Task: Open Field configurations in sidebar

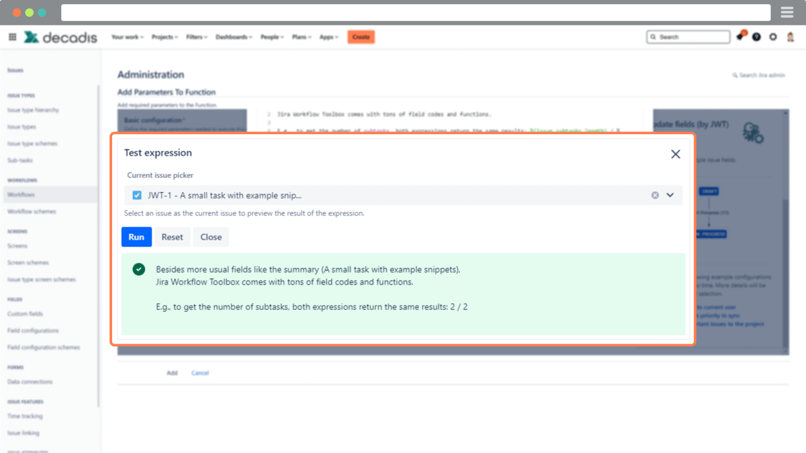Action: [33, 330]
